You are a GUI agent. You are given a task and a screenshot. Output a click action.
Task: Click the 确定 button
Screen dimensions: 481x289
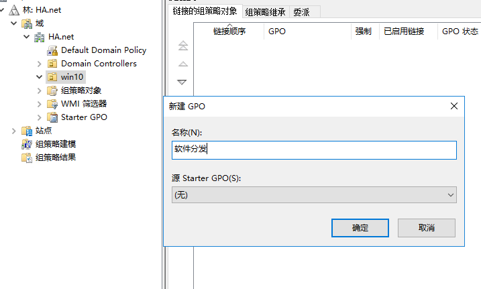[360, 228]
